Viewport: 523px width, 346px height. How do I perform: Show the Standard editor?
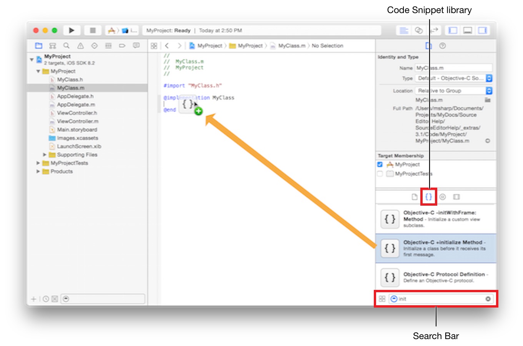coord(404,30)
